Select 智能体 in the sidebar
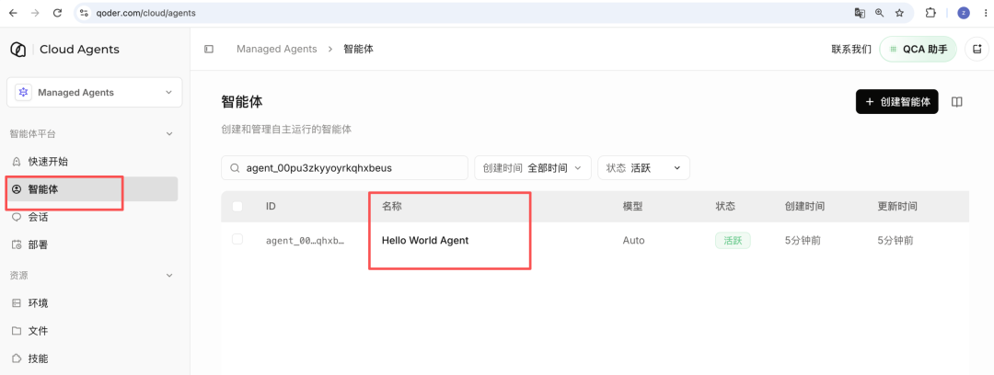 click(92, 188)
